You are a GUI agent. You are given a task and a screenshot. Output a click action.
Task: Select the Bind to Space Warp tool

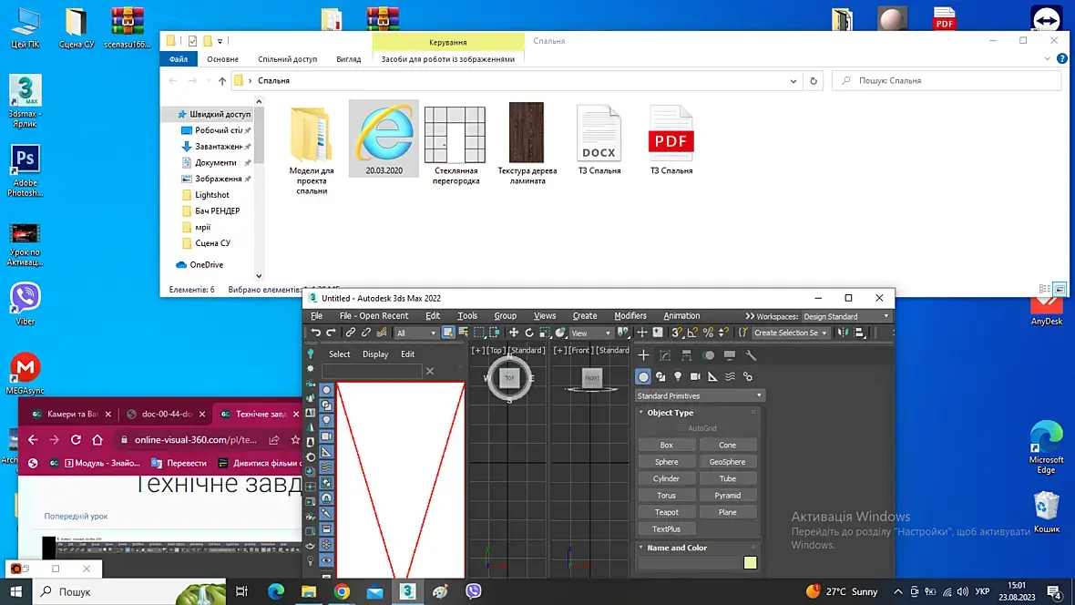(382, 333)
